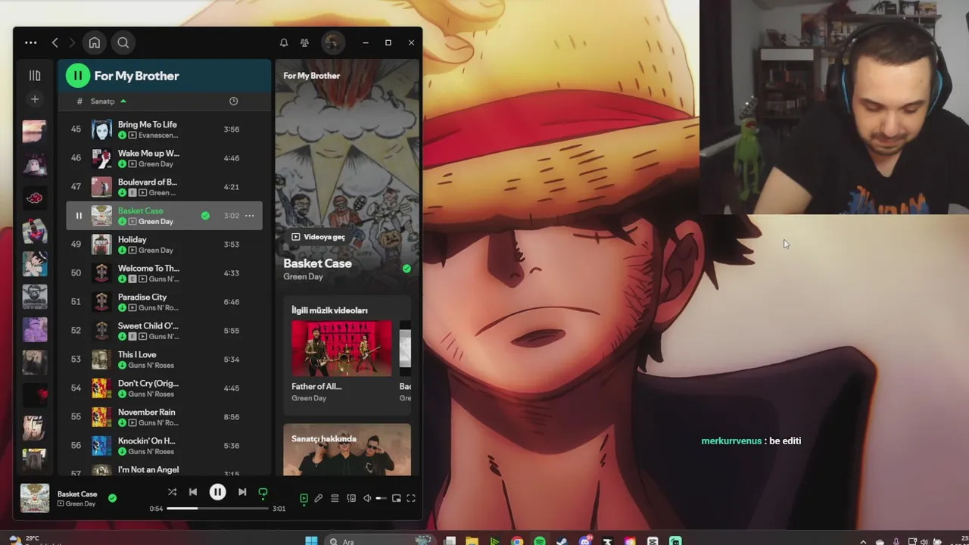Skip to next track

pos(242,492)
